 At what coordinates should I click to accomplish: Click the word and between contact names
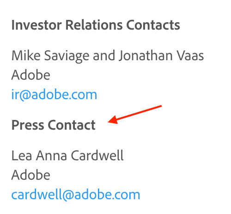[104, 56]
